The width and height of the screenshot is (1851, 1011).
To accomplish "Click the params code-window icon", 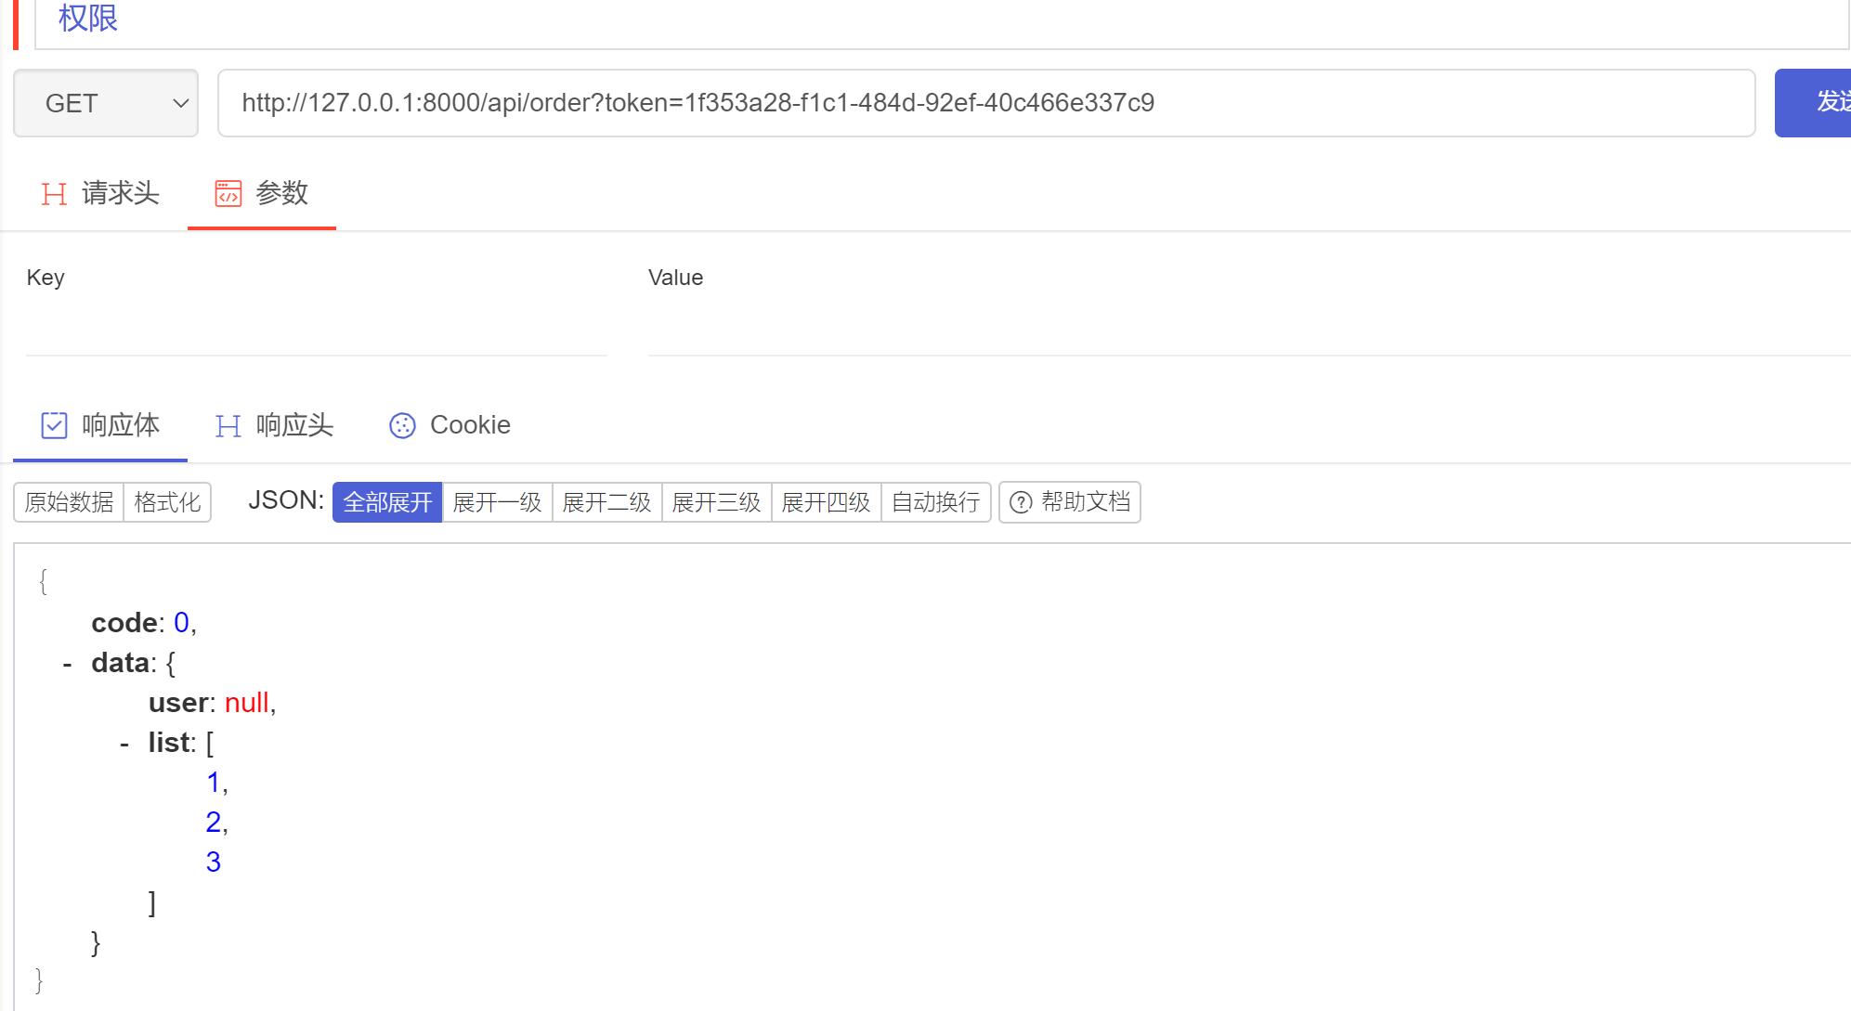I will [x=228, y=193].
